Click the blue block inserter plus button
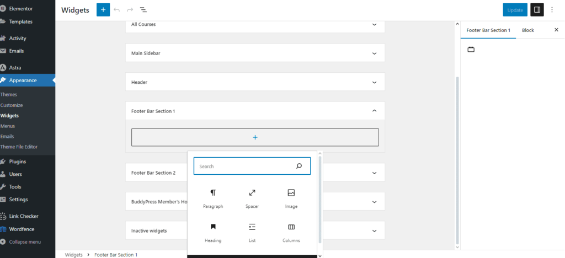This screenshot has height=258, width=565. (103, 10)
